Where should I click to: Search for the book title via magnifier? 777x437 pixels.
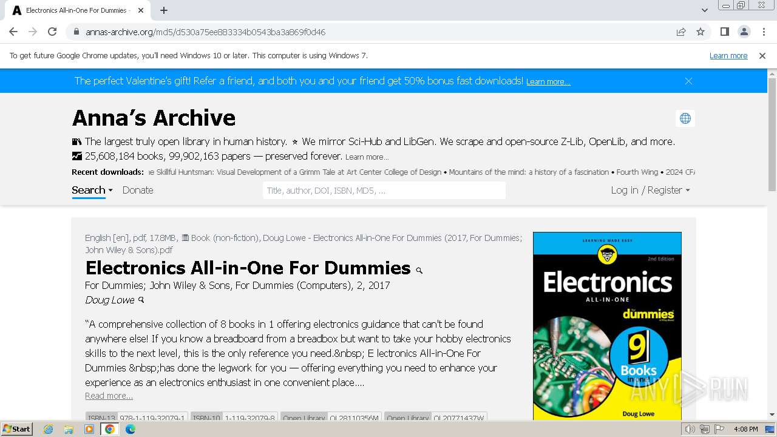[419, 270]
